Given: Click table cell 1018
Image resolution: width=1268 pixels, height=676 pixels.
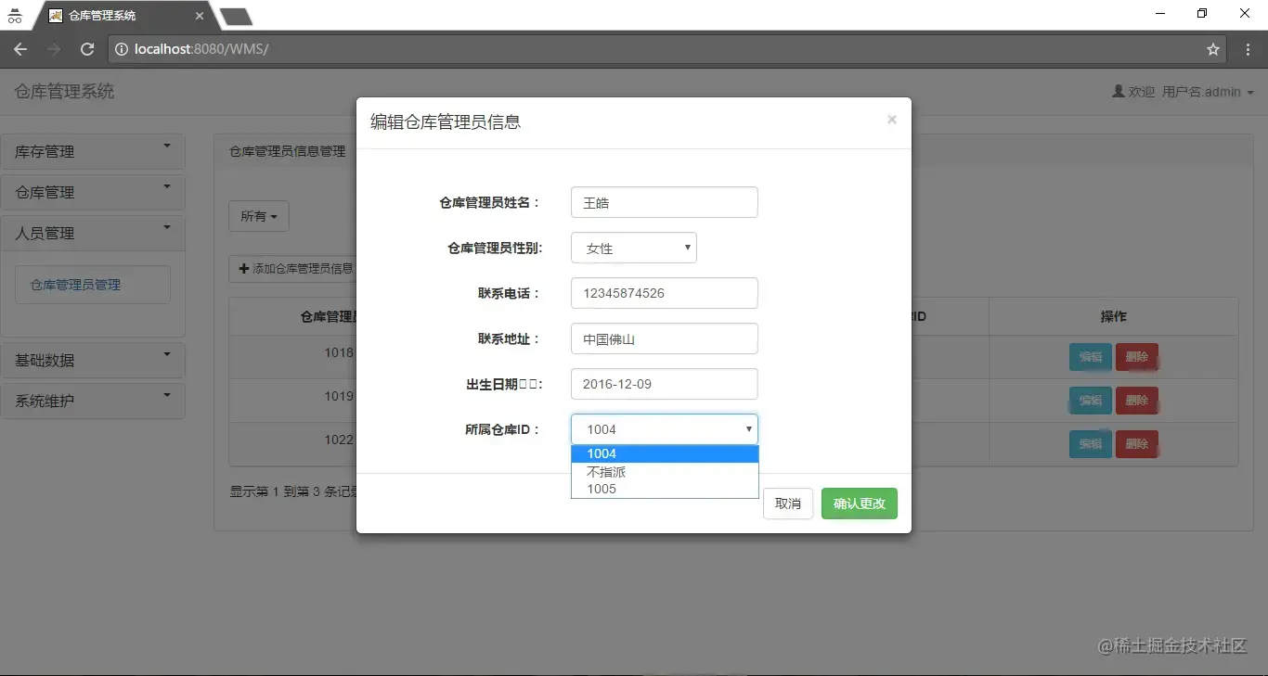Looking at the screenshot, I should click(x=339, y=352).
